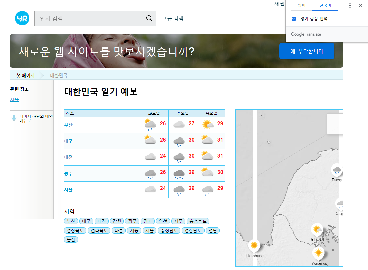Click 부산 수요일 cloudy icon
The image size is (368, 270).
pos(179,124)
